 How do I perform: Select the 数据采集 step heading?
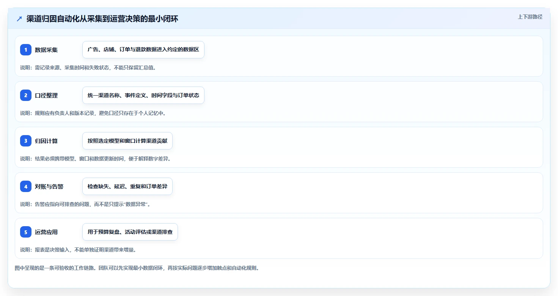point(46,50)
